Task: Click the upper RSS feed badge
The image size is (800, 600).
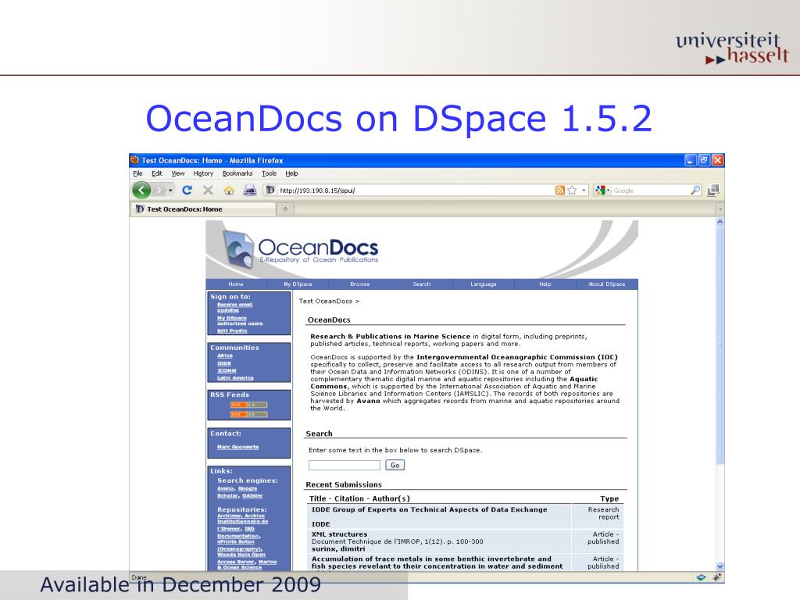Action: point(248,405)
